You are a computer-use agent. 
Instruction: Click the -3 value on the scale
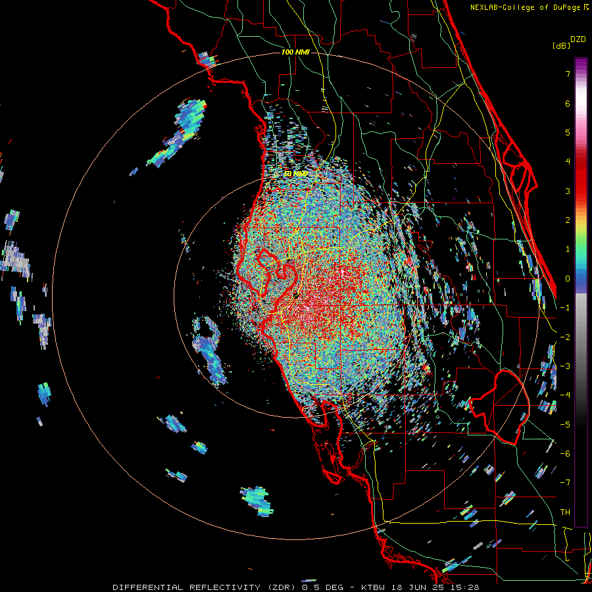click(x=565, y=366)
